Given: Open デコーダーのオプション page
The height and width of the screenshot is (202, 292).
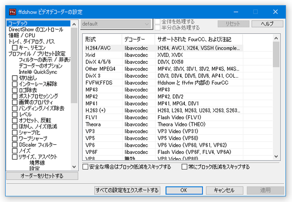Looking at the screenshot, I should (41, 66).
